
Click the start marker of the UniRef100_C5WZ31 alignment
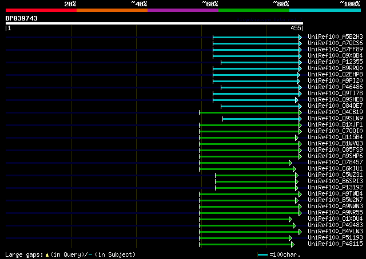point(215,175)
